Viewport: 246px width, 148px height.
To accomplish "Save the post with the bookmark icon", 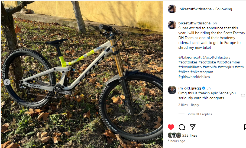I will point(245,127).
